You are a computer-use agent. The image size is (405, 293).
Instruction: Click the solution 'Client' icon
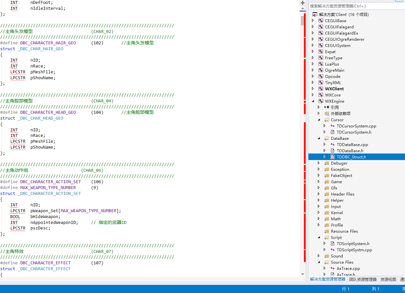315,15
